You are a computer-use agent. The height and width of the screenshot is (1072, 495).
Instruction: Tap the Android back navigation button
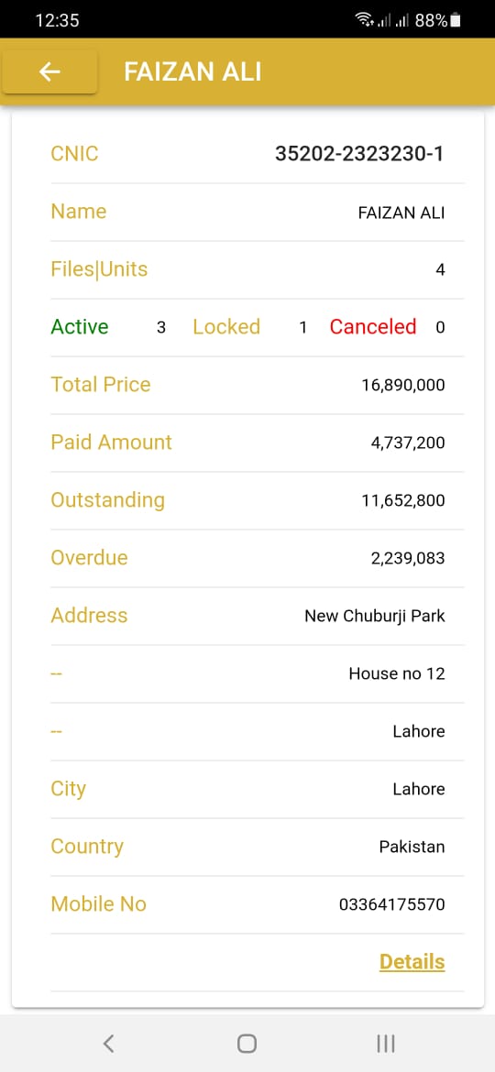[108, 1044]
